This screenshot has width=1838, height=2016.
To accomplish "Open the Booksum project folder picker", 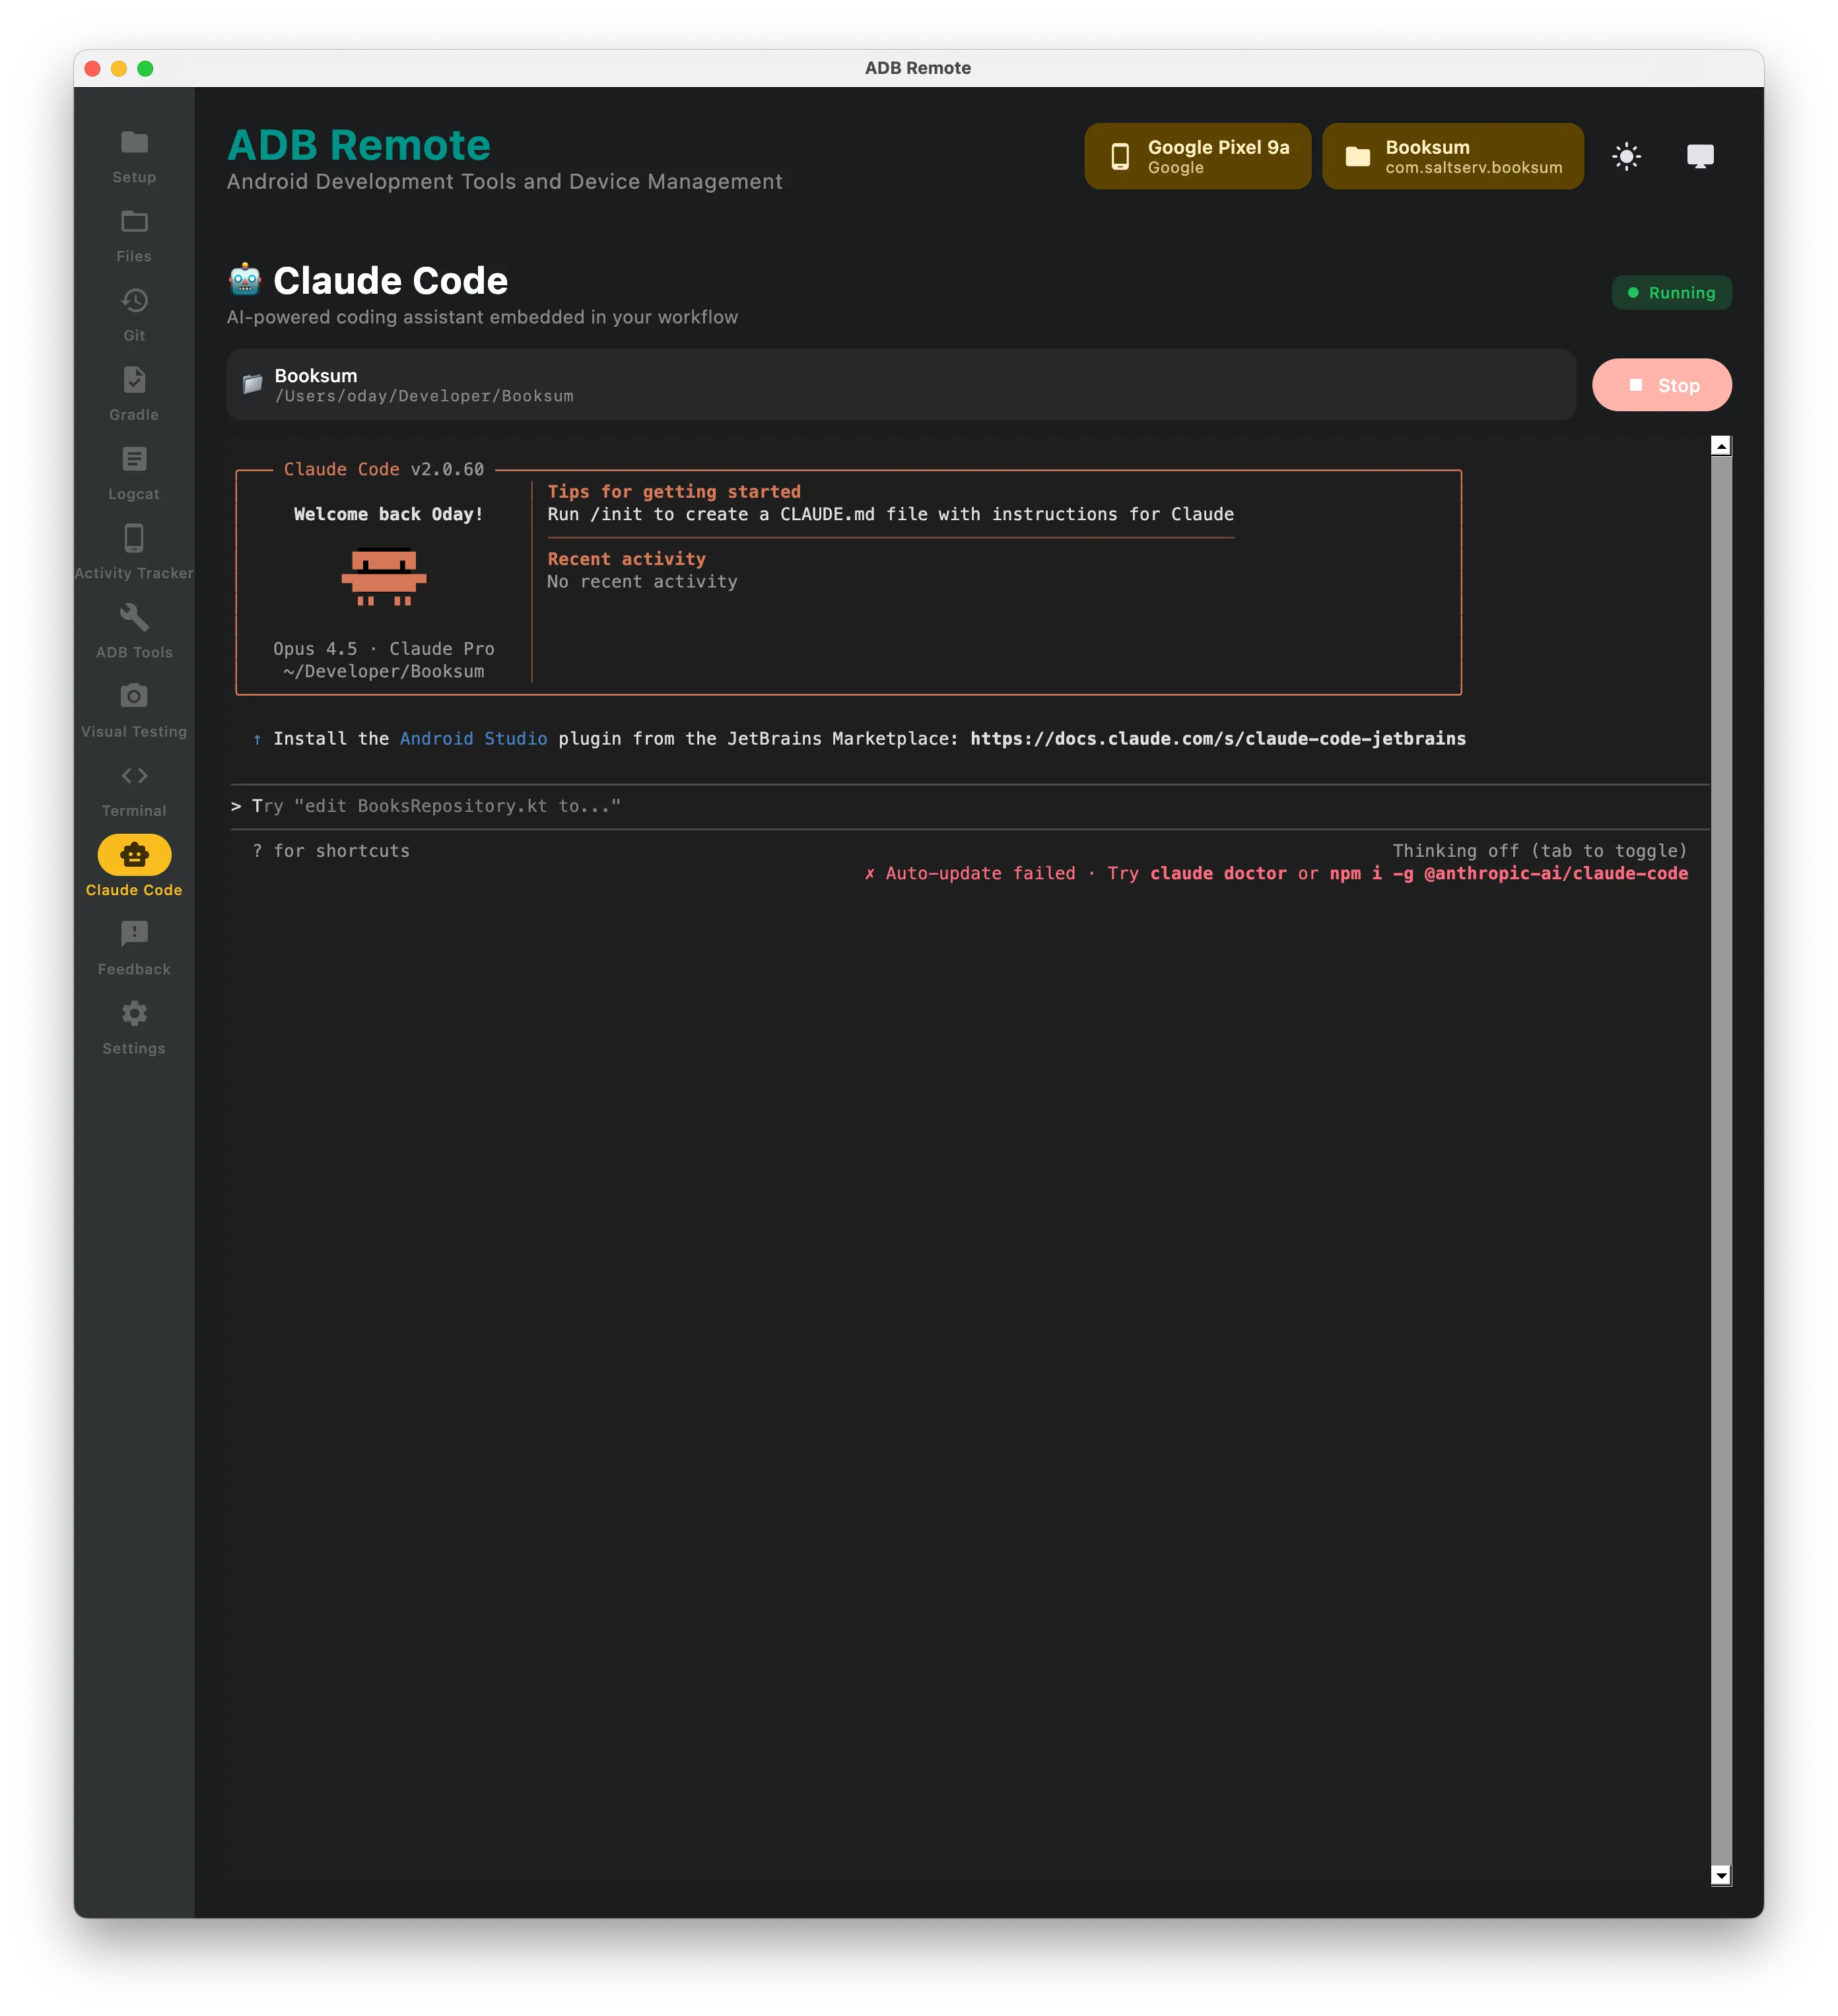I will (x=900, y=384).
